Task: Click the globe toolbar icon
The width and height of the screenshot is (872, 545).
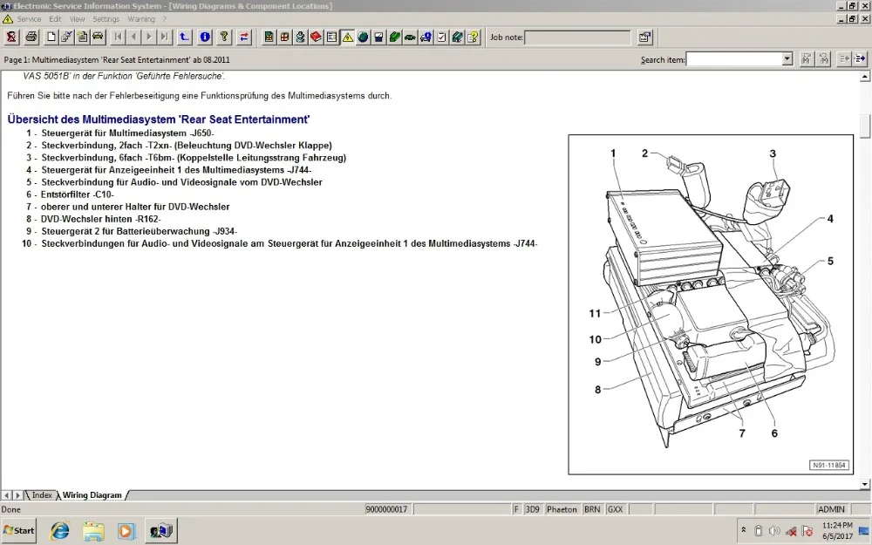Action: click(x=363, y=37)
